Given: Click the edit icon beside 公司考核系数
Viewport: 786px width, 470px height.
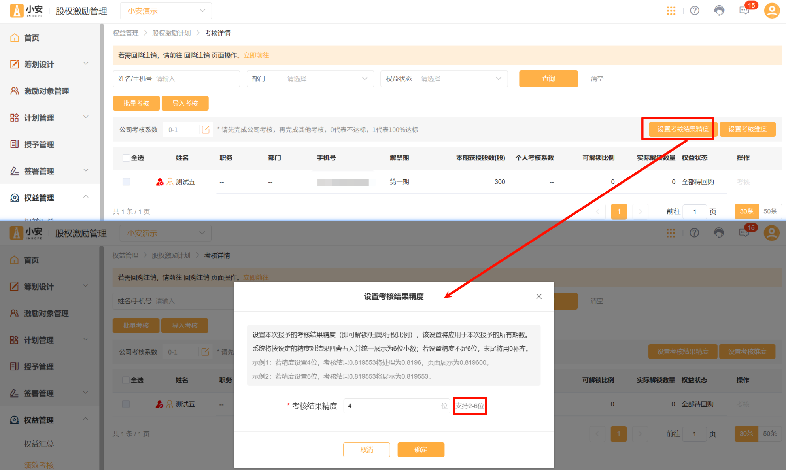Looking at the screenshot, I should [206, 130].
